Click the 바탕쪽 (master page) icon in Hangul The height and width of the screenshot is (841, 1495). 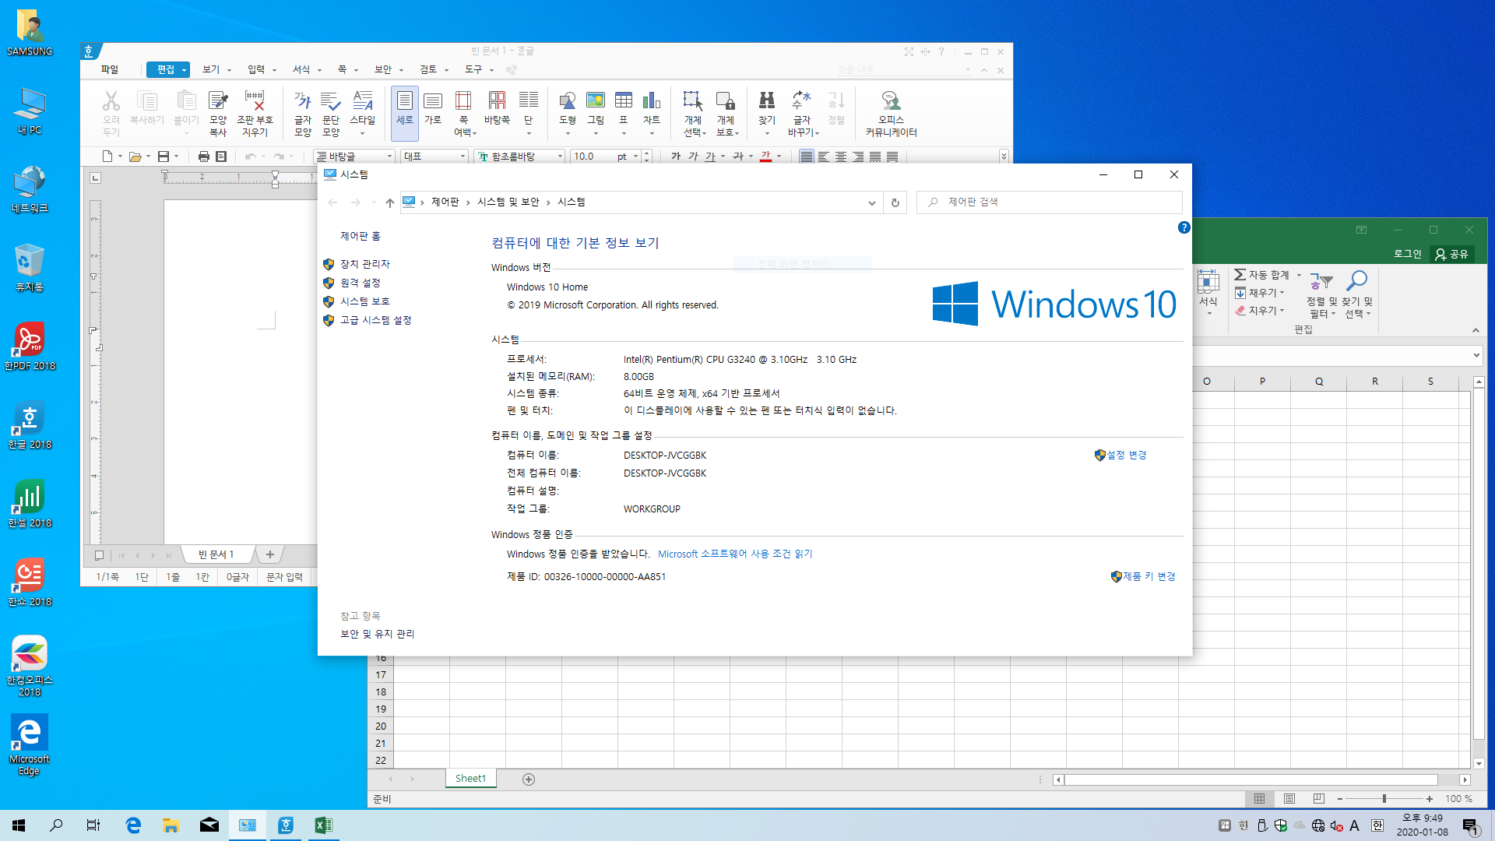click(497, 107)
